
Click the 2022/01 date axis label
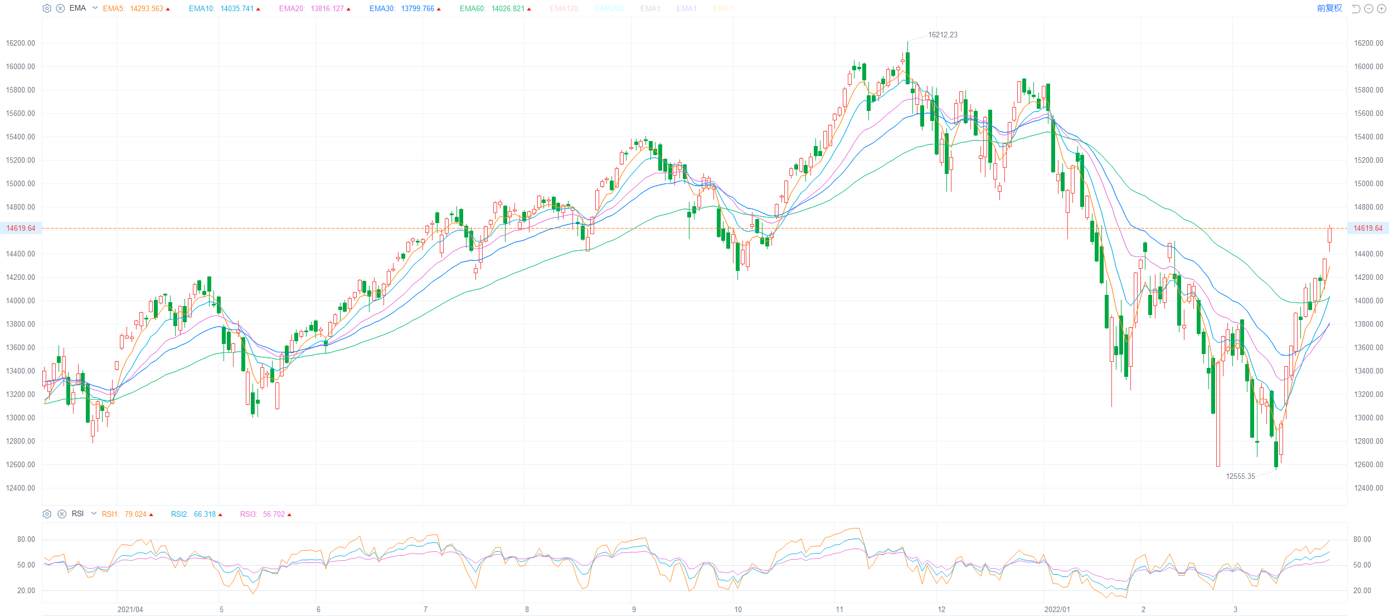coord(1057,609)
